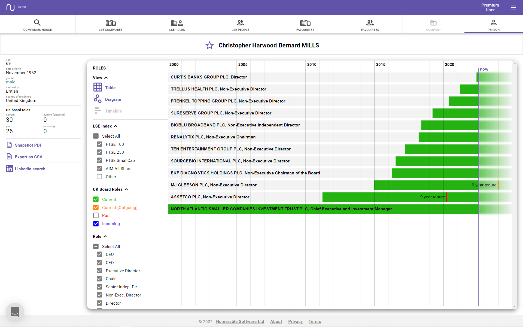The width and height of the screenshot is (523, 327).
Task: Open the Snapshot PDF link
Action: (x=28, y=145)
